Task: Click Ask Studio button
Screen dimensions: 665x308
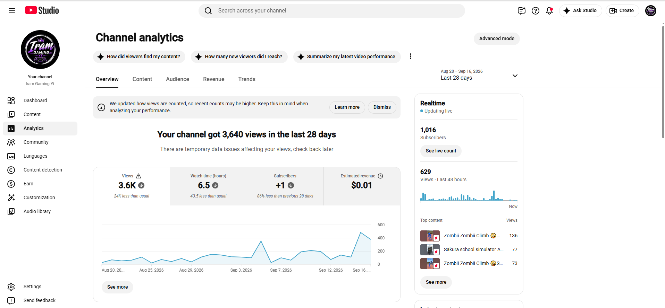Action: [580, 10]
